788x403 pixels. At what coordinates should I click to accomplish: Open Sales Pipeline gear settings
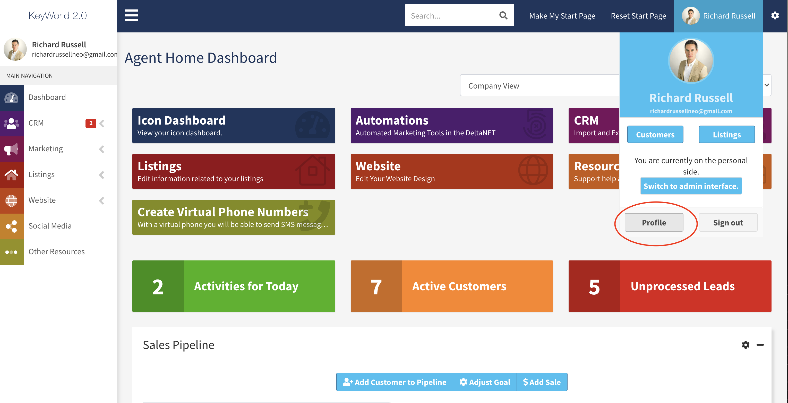coord(745,345)
